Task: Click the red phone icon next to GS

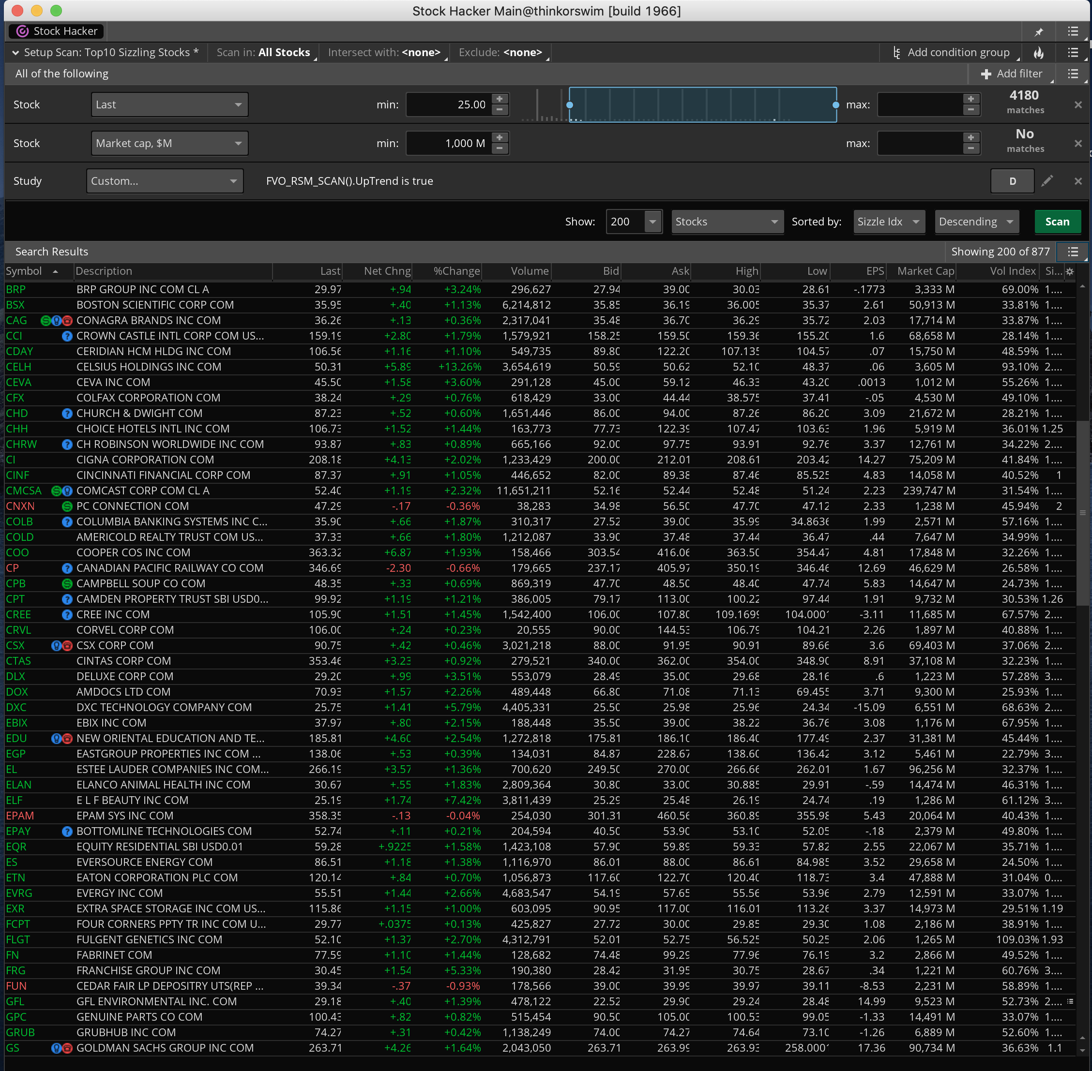Action: (68, 1048)
